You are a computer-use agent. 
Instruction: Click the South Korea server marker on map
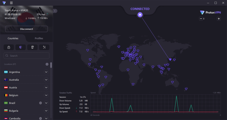[x=170, y=60]
